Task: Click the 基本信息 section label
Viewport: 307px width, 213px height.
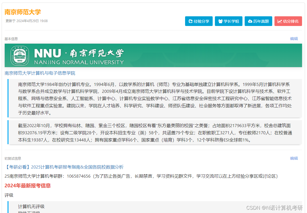Action: pos(11,39)
